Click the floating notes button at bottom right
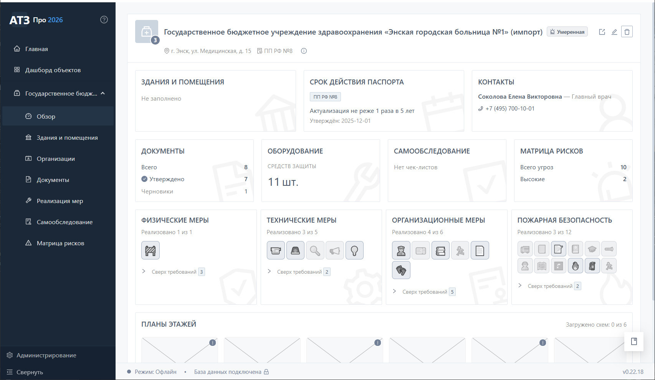 pyautogui.click(x=634, y=341)
